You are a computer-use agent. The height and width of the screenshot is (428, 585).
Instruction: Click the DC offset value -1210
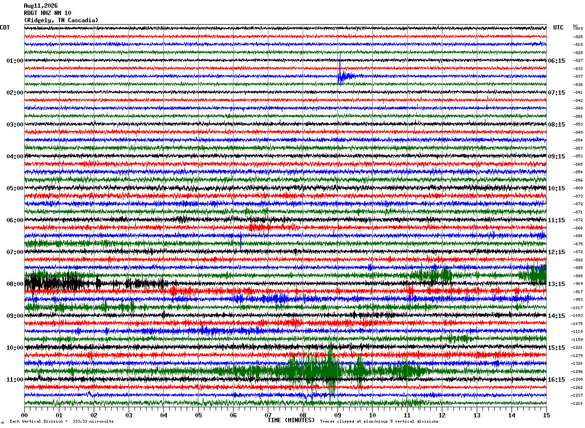coord(578,403)
